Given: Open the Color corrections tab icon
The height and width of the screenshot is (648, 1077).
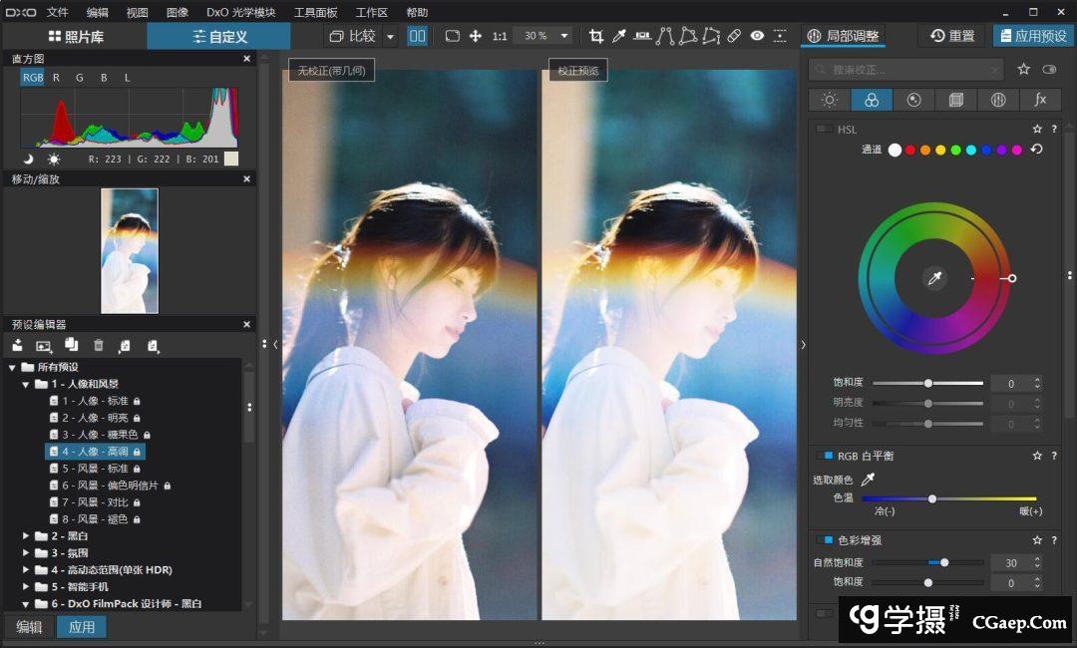Looking at the screenshot, I should pyautogui.click(x=871, y=100).
